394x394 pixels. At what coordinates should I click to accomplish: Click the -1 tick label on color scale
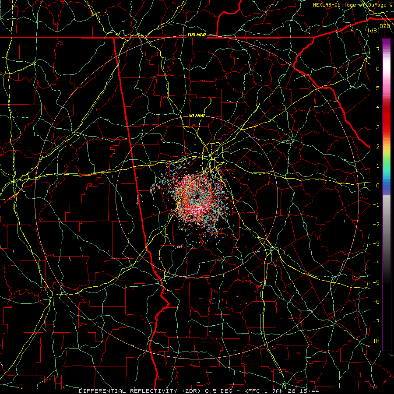tap(376, 205)
